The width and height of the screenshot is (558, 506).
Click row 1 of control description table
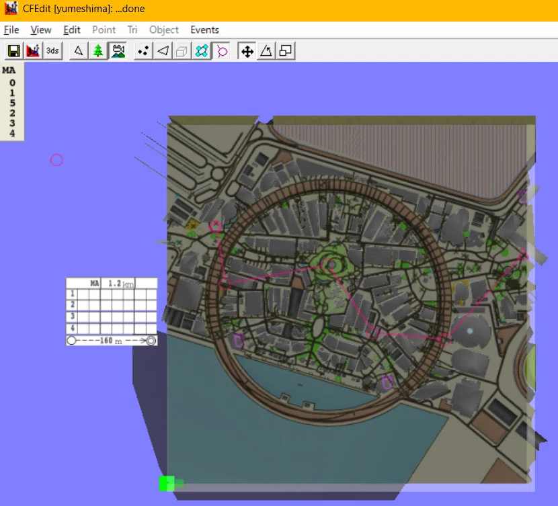pos(112,294)
